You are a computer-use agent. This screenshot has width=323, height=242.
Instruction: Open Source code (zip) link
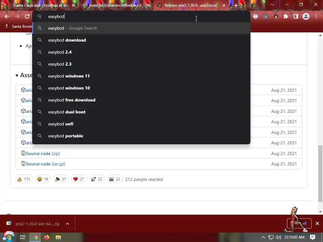tap(43, 153)
